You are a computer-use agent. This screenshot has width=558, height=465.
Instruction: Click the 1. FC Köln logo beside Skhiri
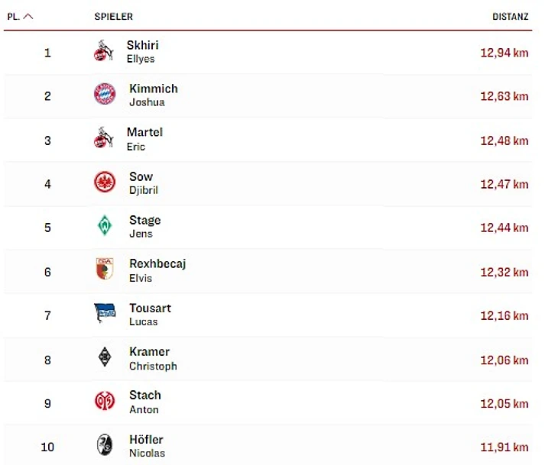tap(104, 51)
